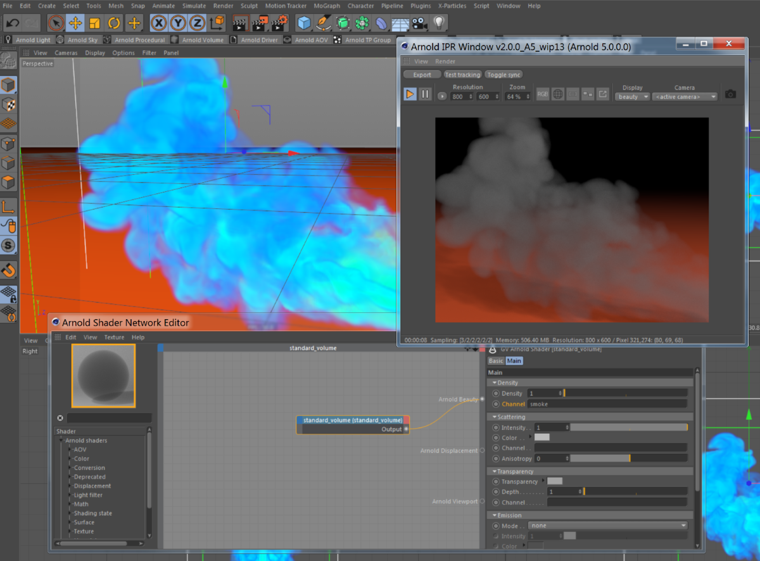
Task: Open the Edit Render Settings icon
Action: 279,23
